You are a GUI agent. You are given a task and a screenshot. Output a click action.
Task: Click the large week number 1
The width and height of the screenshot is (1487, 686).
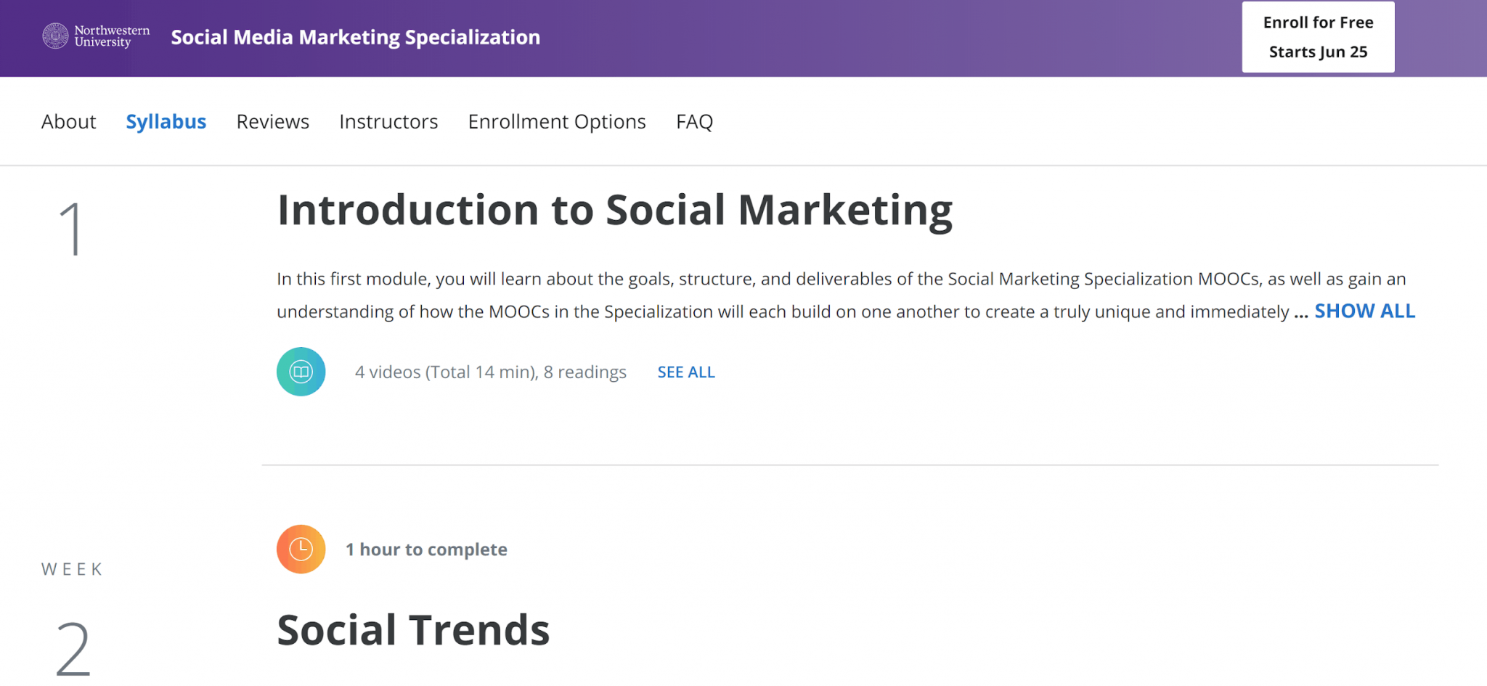click(x=72, y=229)
